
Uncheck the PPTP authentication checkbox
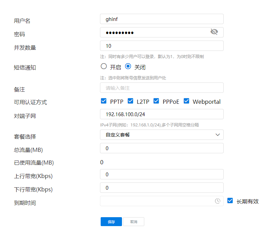(x=104, y=101)
